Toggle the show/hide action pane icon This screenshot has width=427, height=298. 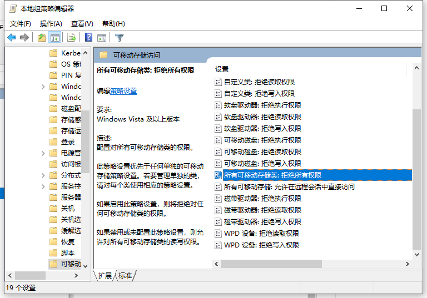tap(102, 38)
